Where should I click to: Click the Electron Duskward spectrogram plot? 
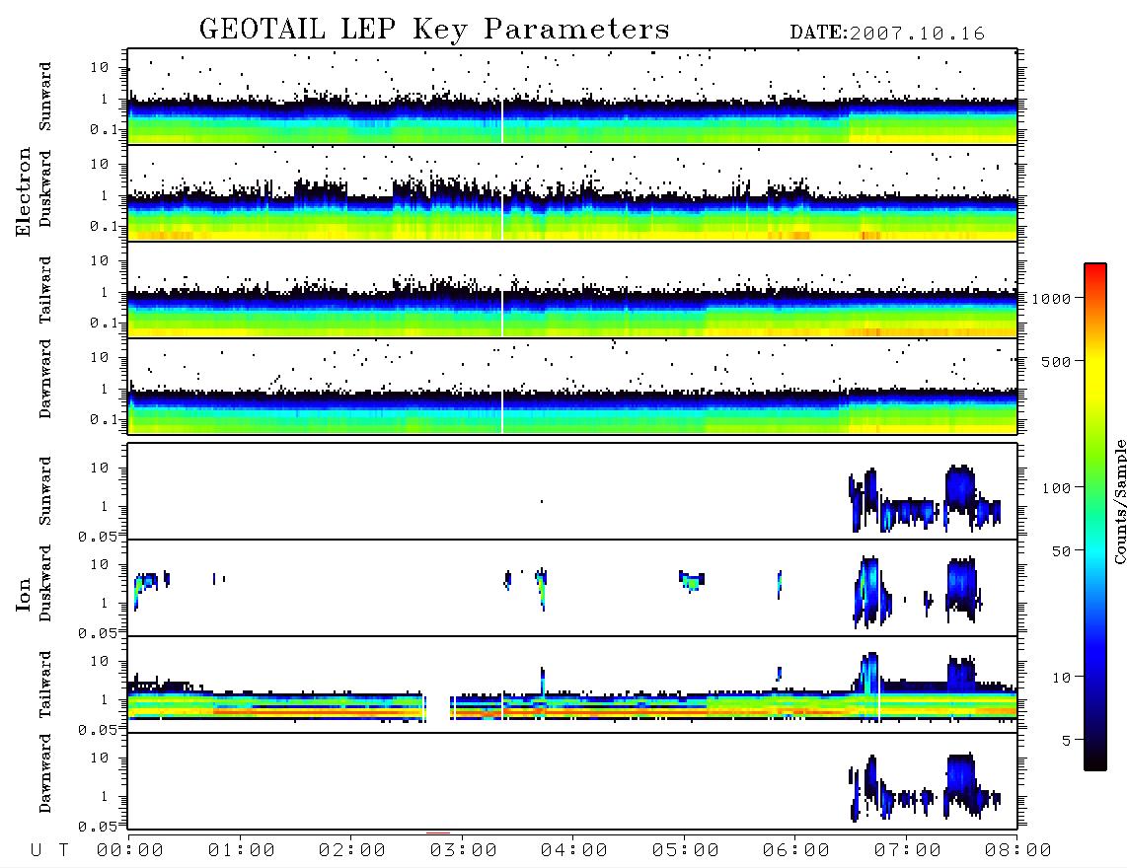(x=572, y=192)
